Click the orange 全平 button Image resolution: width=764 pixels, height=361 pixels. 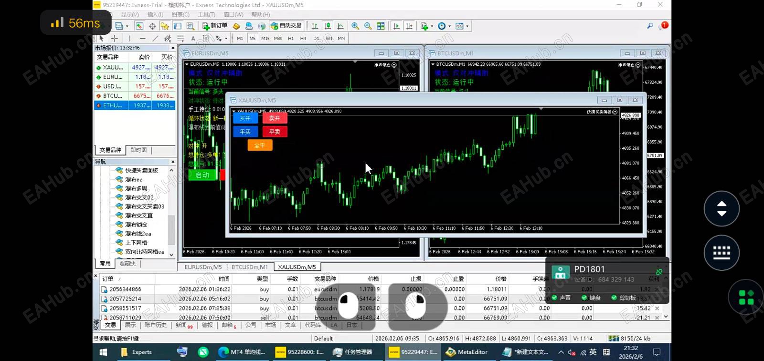(x=260, y=145)
